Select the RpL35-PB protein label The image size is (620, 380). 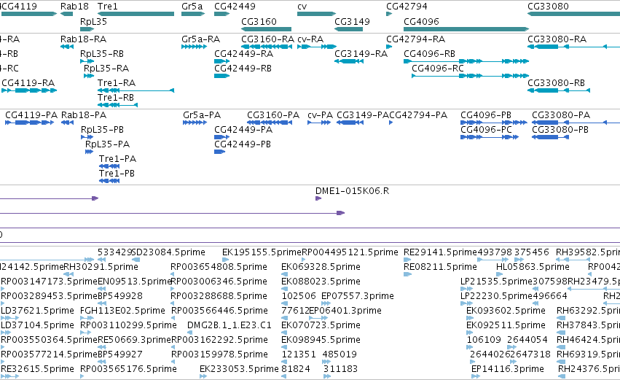coord(103,130)
